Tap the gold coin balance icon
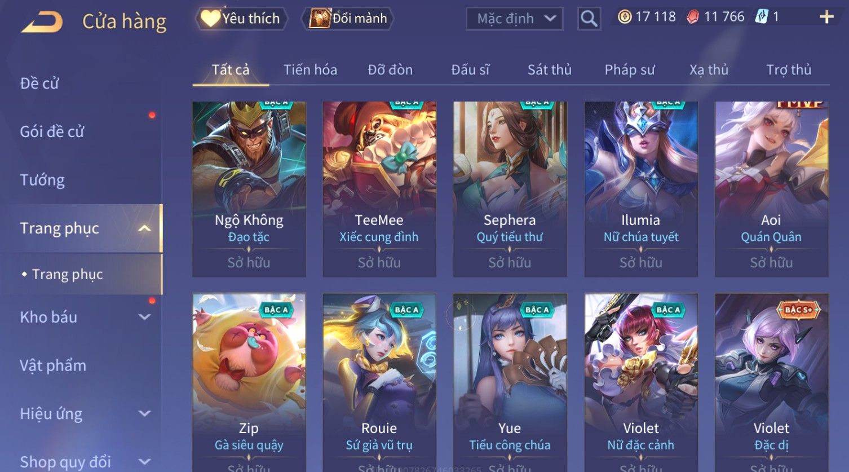The width and height of the screenshot is (849, 472). click(x=624, y=17)
